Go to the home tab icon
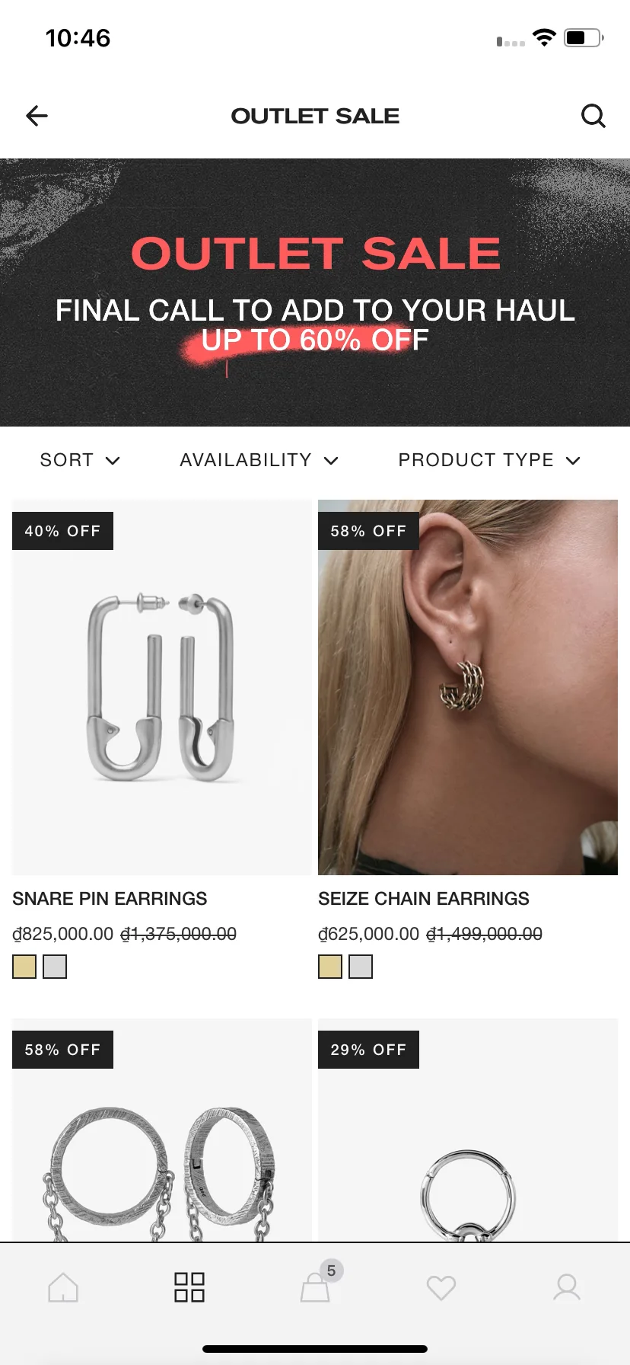 (x=63, y=1287)
